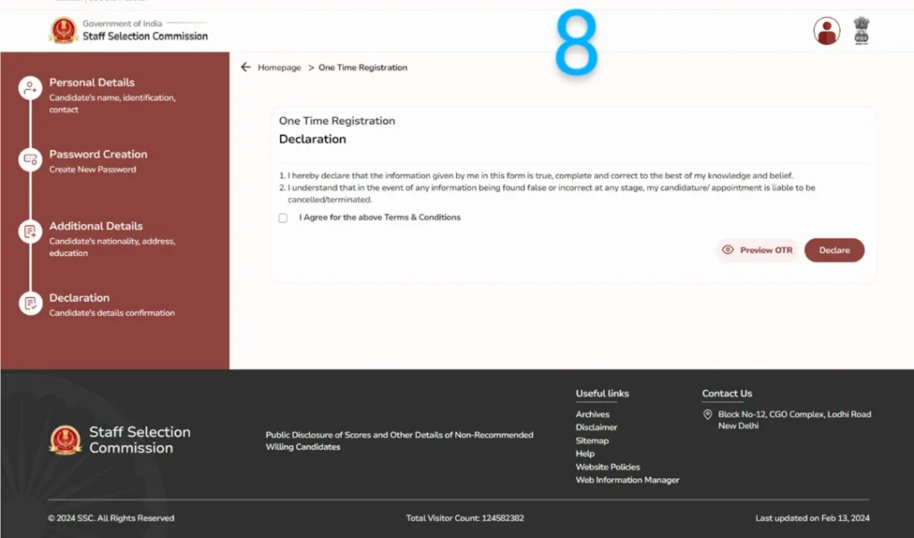This screenshot has width=914, height=538.
Task: Click Total Visitor Count: 124582382 text
Action: [464, 518]
